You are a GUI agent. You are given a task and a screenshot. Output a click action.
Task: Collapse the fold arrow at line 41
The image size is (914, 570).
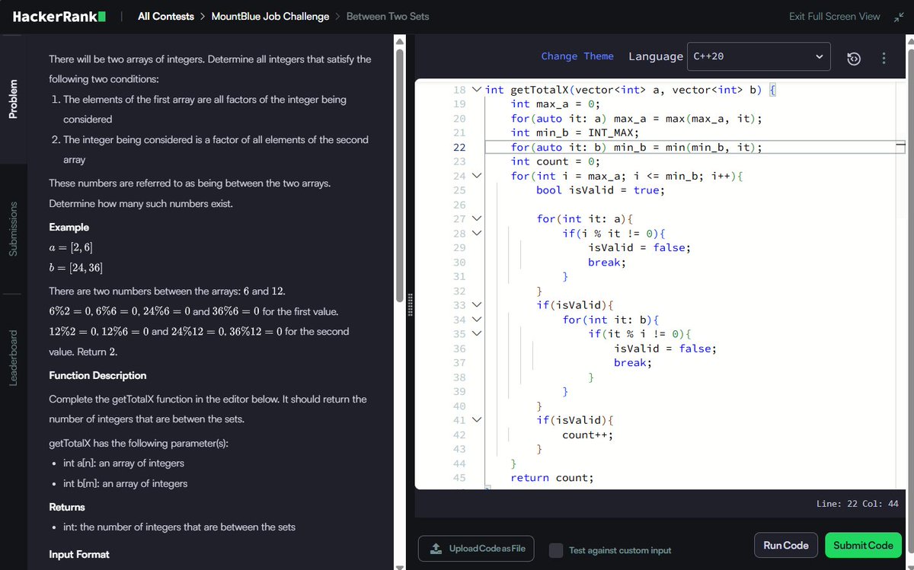point(477,419)
